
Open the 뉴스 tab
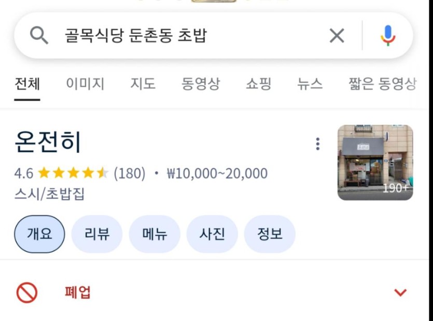click(x=310, y=84)
